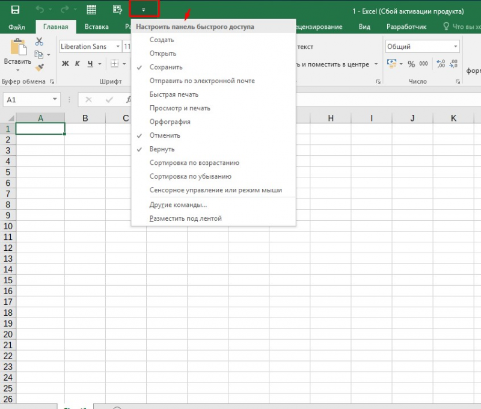This screenshot has height=409, width=481.
Task: Switch to the Вид tab
Action: tap(364, 26)
